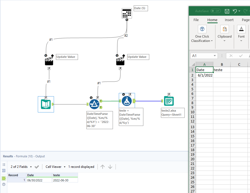Click the right Update Value action tool
This screenshot has height=193, width=250.
[120, 60]
